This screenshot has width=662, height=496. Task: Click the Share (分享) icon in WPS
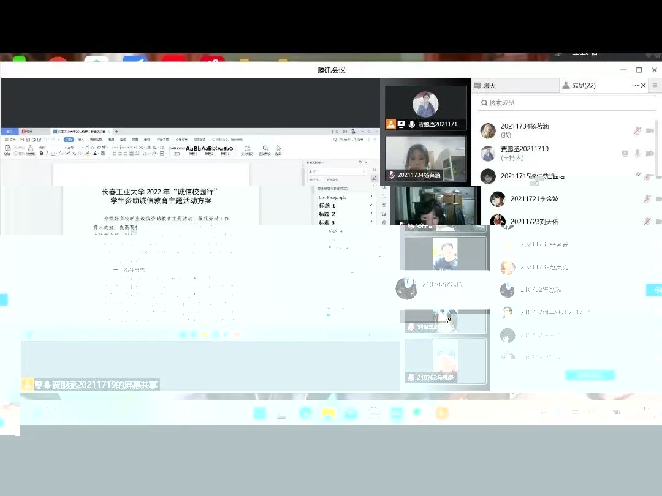coord(357,140)
